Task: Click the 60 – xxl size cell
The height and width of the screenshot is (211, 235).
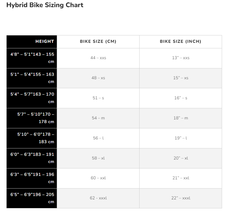Action: pos(98,178)
